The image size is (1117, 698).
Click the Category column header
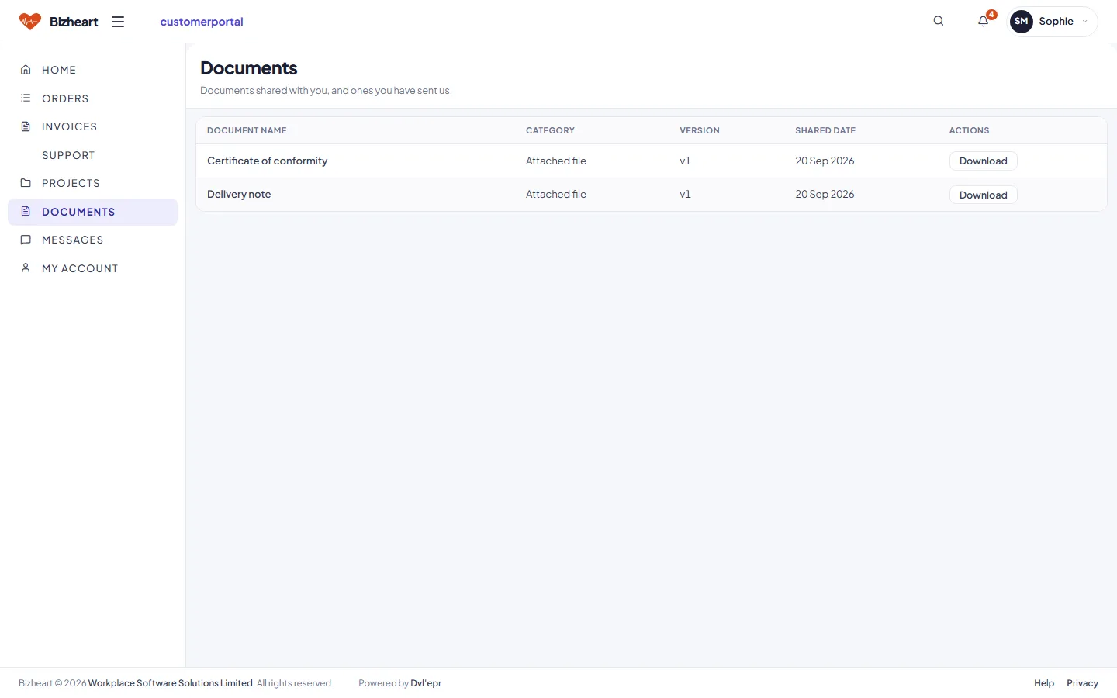[550, 130]
